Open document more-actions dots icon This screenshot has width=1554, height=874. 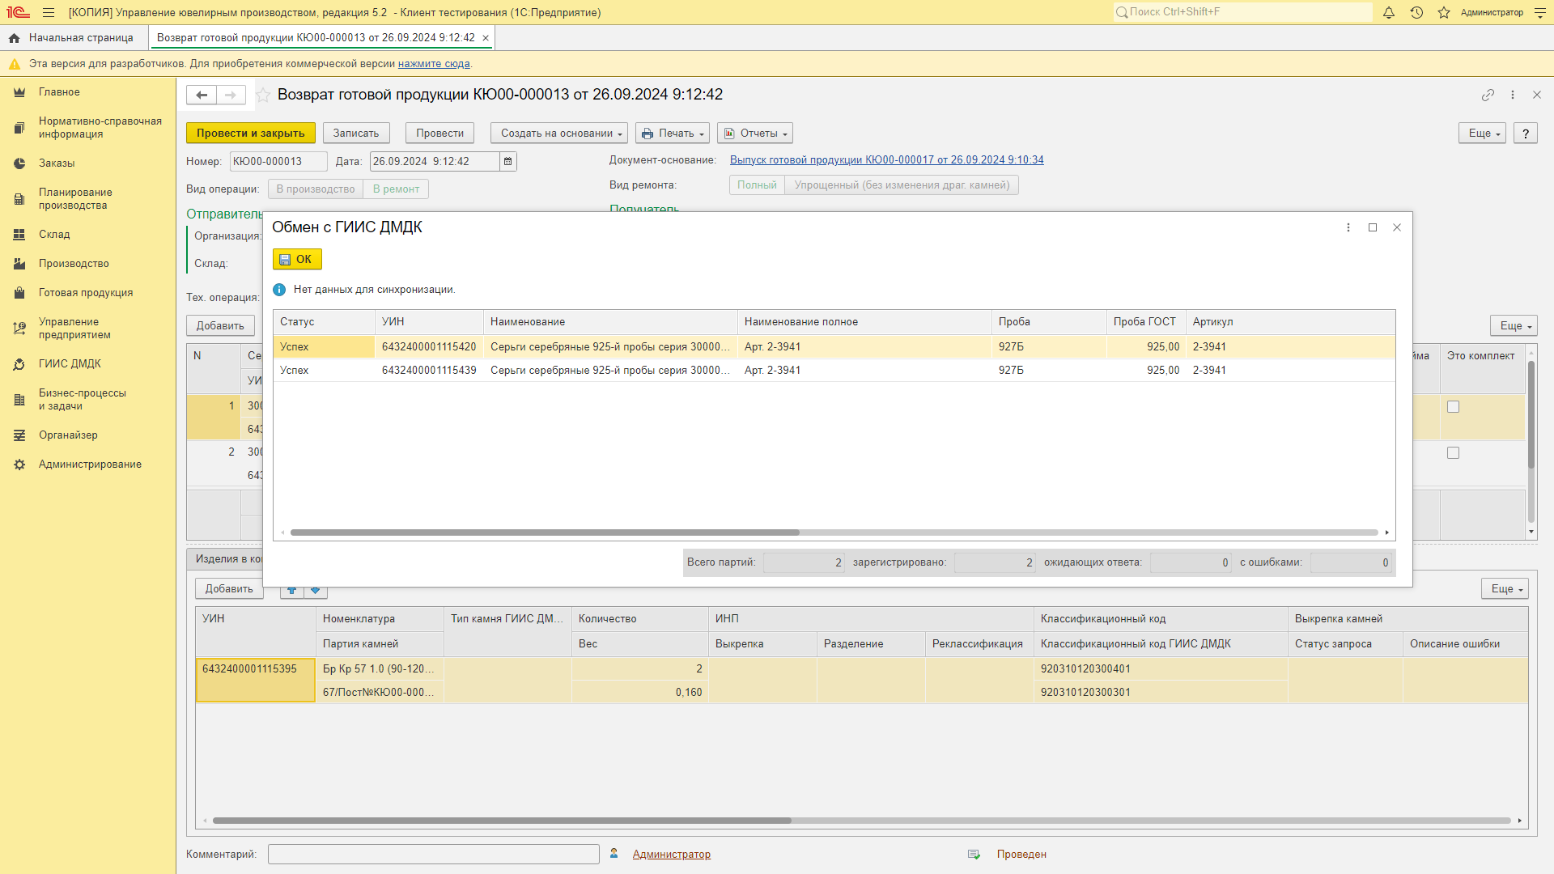click(1513, 95)
